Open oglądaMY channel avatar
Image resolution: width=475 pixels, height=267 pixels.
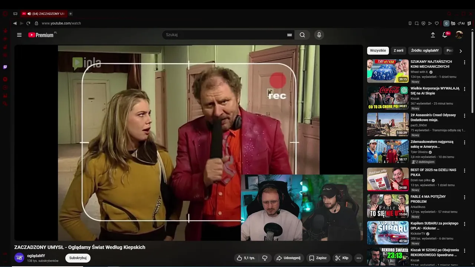point(19,258)
